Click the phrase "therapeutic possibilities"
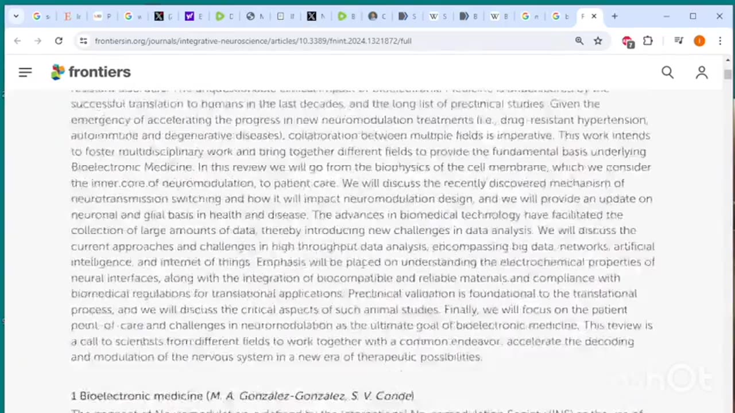The height and width of the screenshot is (413, 735). click(x=419, y=357)
